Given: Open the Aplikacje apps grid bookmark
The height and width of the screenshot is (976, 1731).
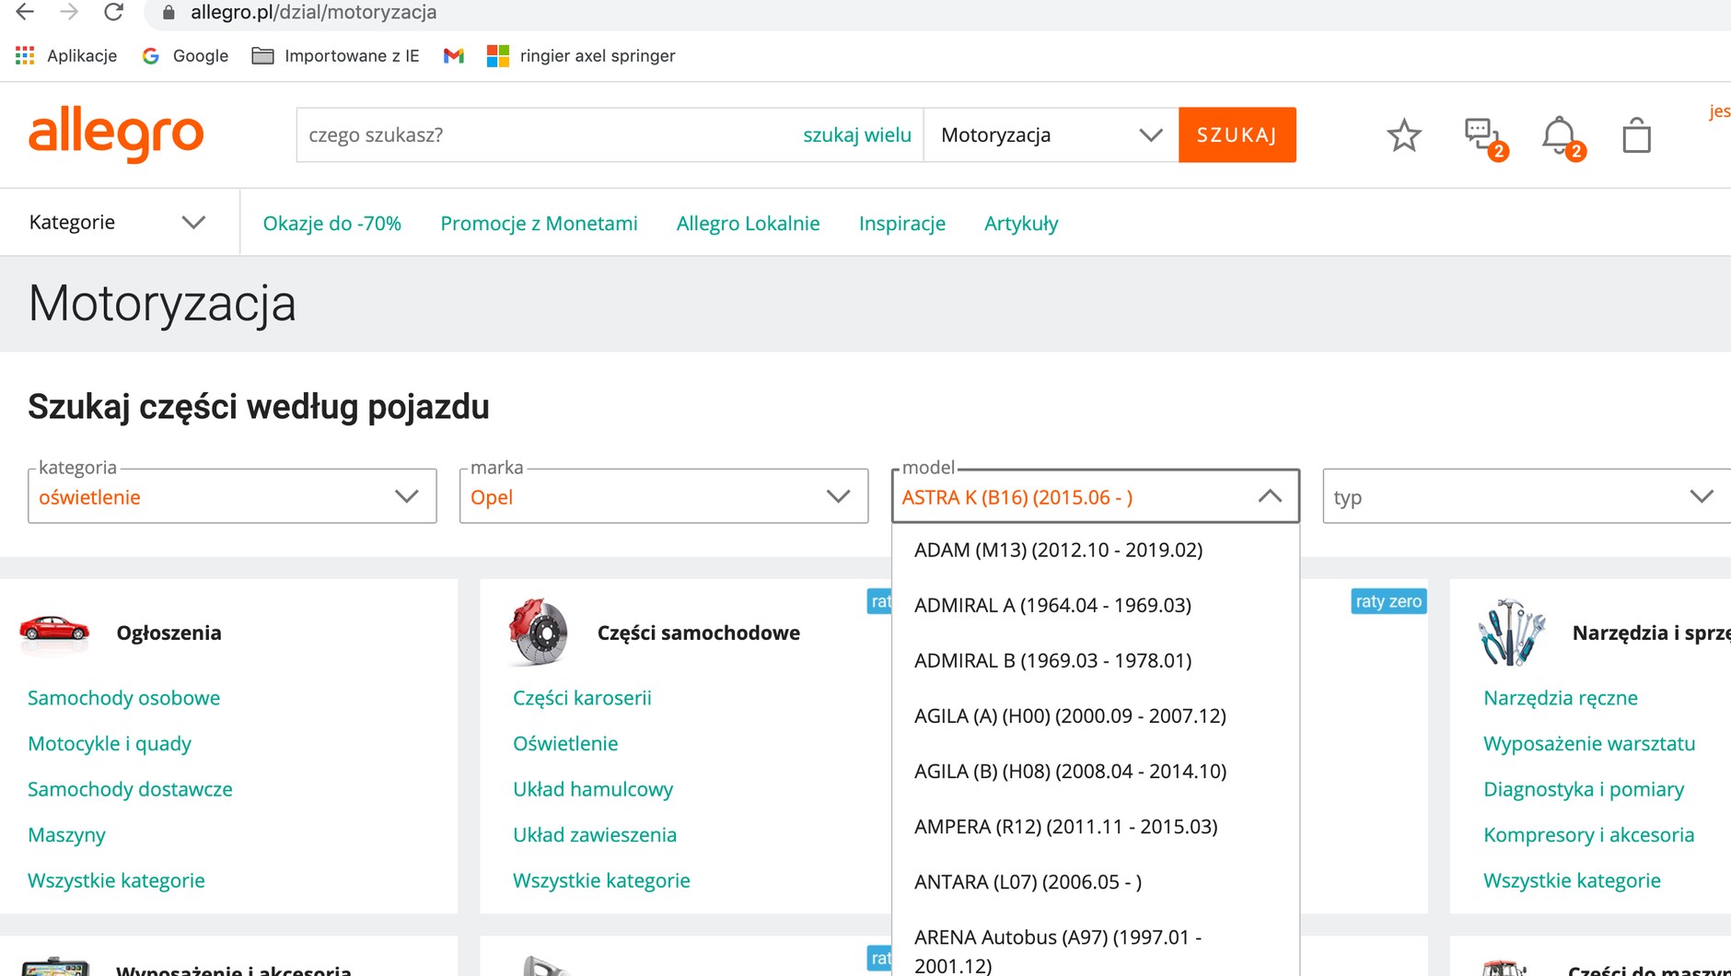Looking at the screenshot, I should click(66, 56).
